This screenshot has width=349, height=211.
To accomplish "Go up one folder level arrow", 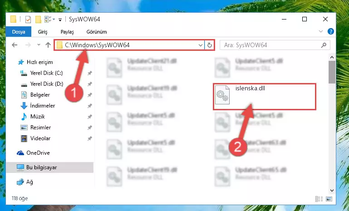I will click(48, 45).
